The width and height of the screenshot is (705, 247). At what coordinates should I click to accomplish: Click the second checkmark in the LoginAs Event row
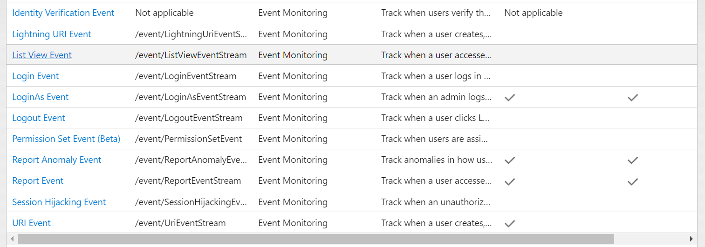(632, 98)
